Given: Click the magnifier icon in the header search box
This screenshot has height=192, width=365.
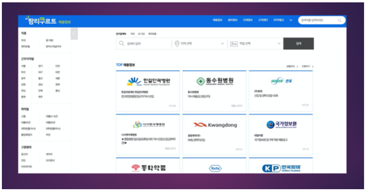Looking at the screenshot, I should coord(340,20).
